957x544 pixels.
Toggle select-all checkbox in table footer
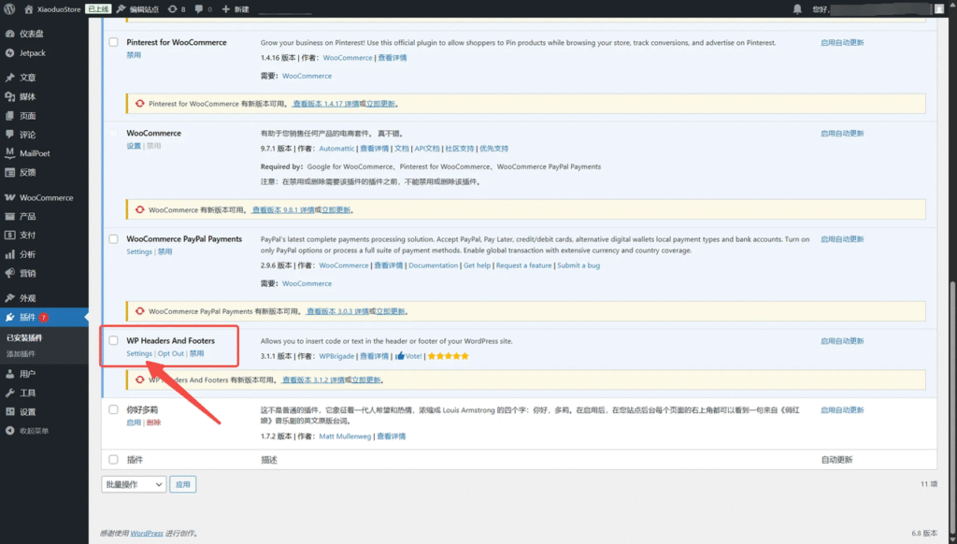tap(113, 460)
